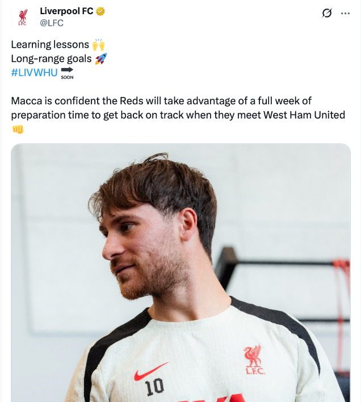Image resolution: width=361 pixels, height=402 pixels.
Task: Open the three-dot more options menu
Action: 345,13
